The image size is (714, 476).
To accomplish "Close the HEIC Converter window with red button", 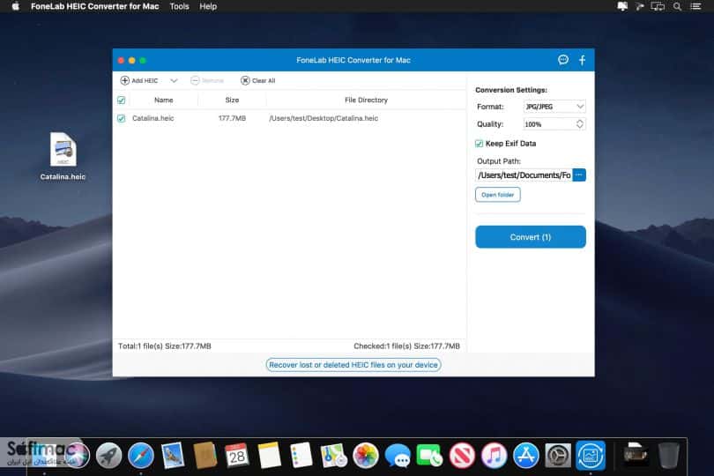I will pos(121,60).
